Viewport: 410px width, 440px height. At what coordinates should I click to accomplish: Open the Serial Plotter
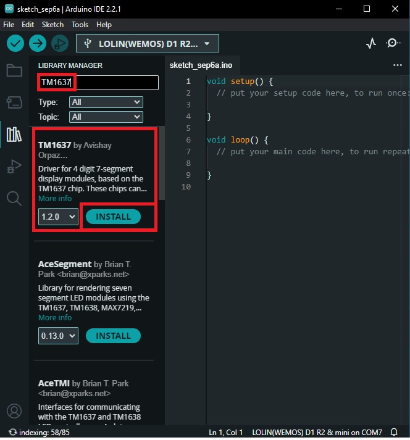click(x=371, y=43)
